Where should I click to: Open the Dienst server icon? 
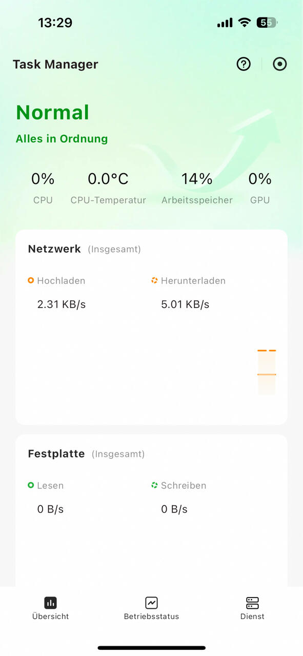tap(252, 603)
